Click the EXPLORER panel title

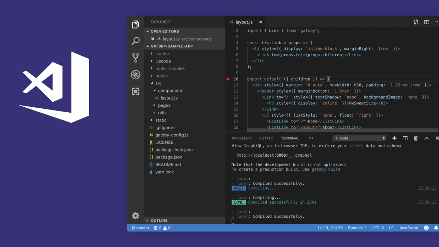pyautogui.click(x=160, y=22)
